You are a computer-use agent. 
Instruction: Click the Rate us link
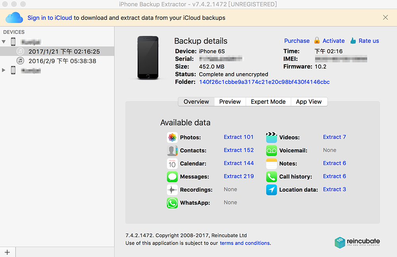click(369, 41)
